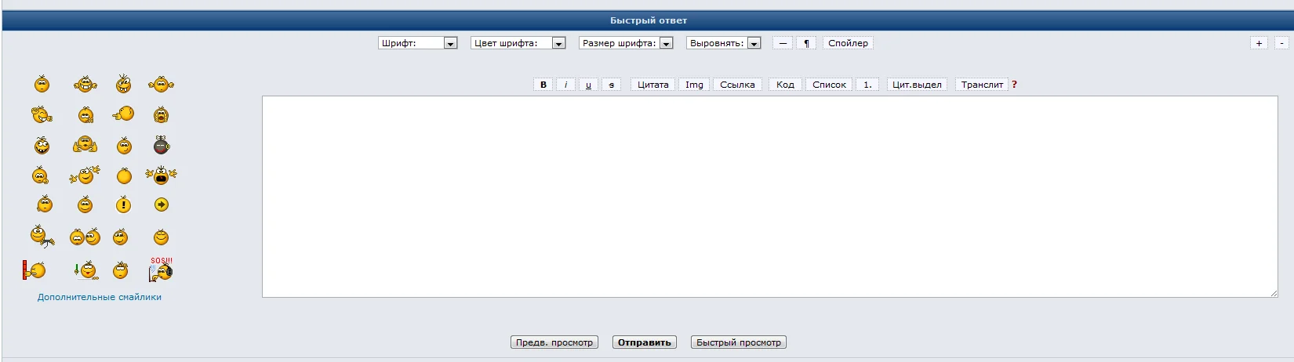This screenshot has width=1294, height=362.
Task: Click inside the quick reply text area
Action: click(x=769, y=197)
